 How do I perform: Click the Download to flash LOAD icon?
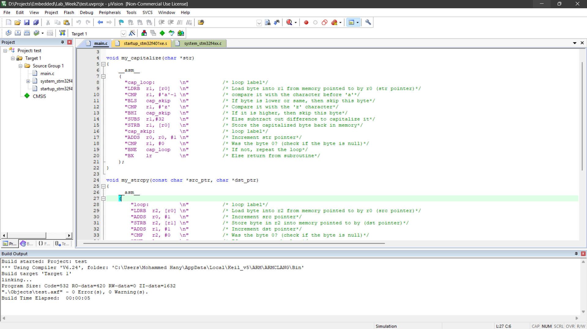(x=62, y=33)
